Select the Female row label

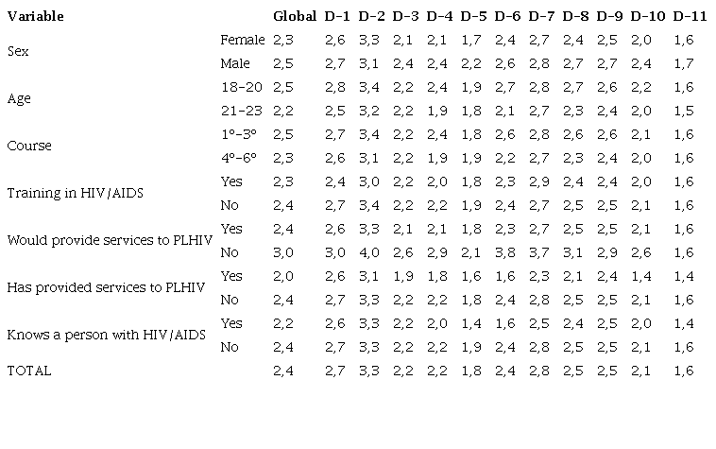tap(242, 40)
